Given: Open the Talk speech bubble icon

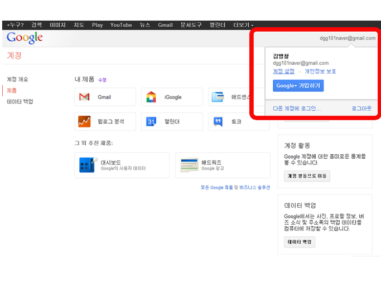Looking at the screenshot, I should click(x=218, y=122).
